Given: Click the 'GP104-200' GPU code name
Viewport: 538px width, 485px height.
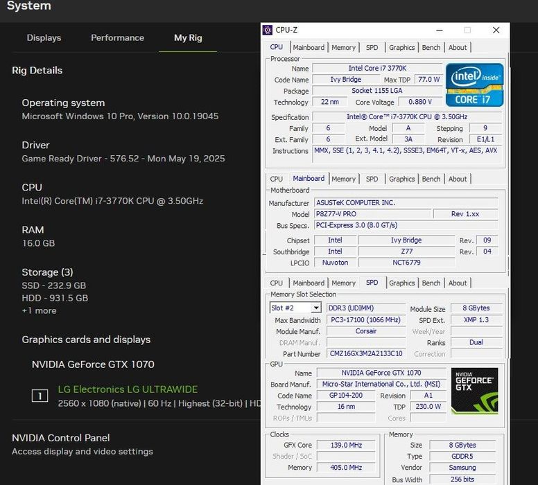Looking at the screenshot, I should (346, 396).
